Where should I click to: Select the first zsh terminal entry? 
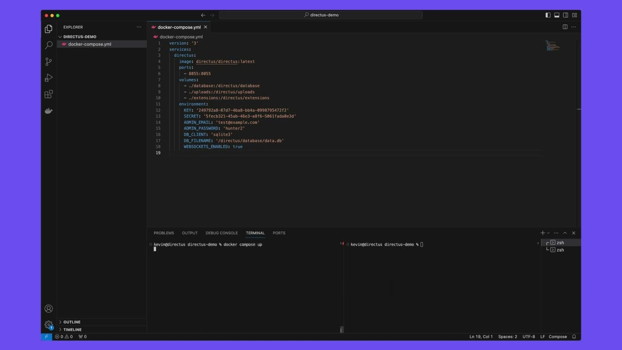point(560,243)
